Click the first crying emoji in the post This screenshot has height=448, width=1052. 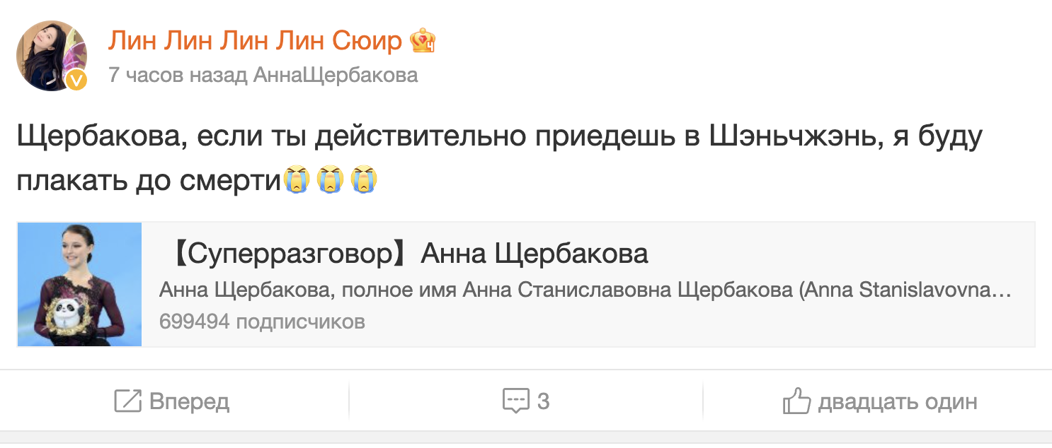pyautogui.click(x=297, y=179)
